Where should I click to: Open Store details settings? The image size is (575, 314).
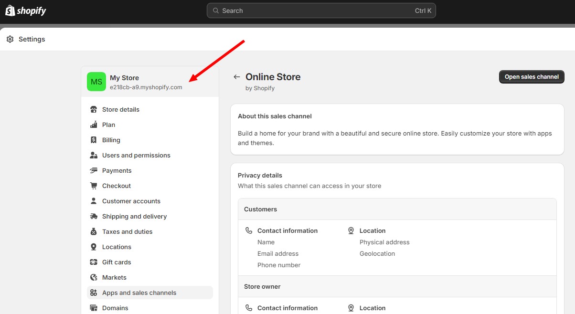pos(150,109)
